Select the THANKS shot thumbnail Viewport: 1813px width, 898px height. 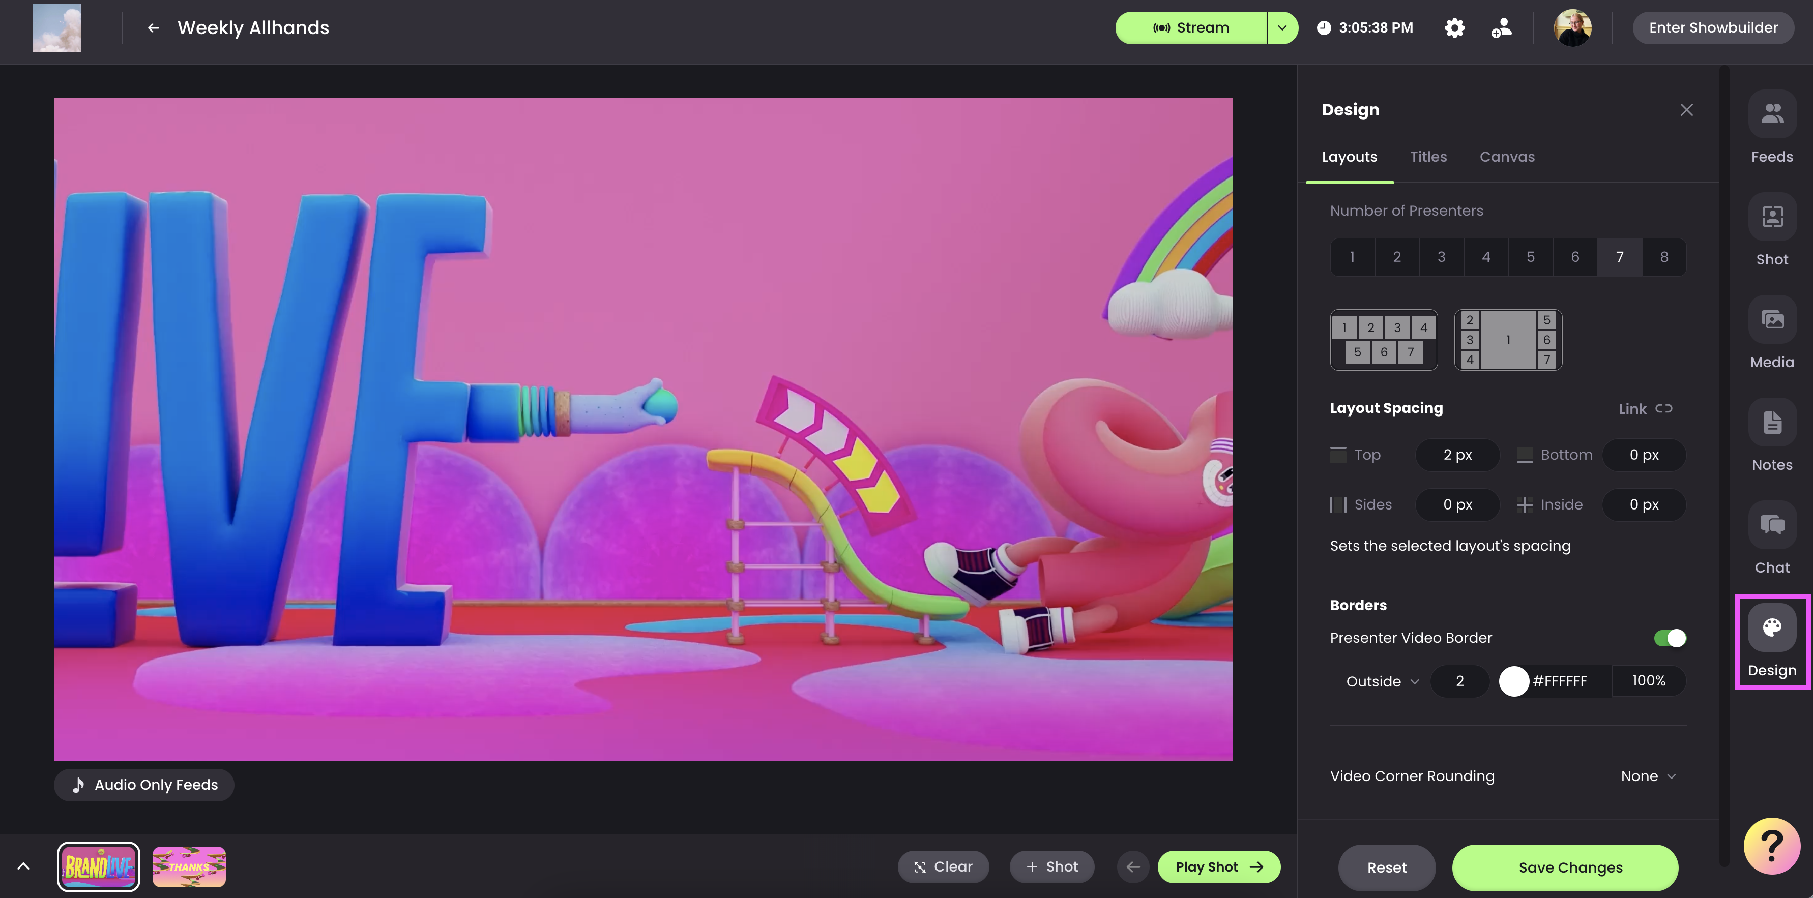pos(189,866)
